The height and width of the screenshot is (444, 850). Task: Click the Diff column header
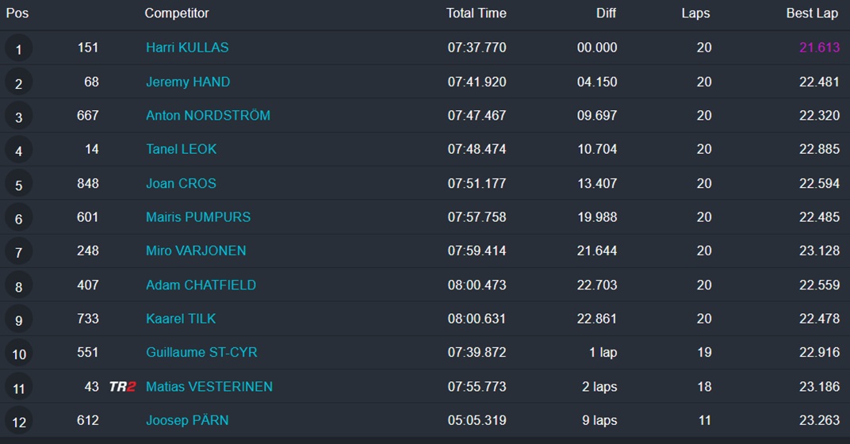click(x=606, y=13)
